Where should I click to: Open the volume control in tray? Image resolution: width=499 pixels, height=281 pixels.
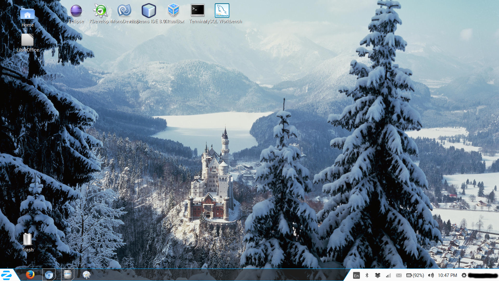[431, 275]
